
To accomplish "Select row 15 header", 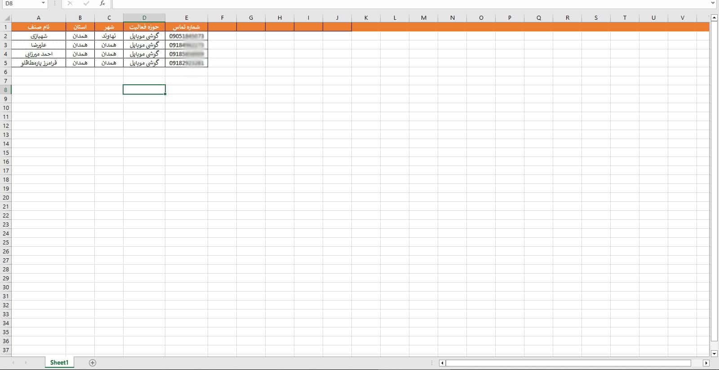I will 6,152.
